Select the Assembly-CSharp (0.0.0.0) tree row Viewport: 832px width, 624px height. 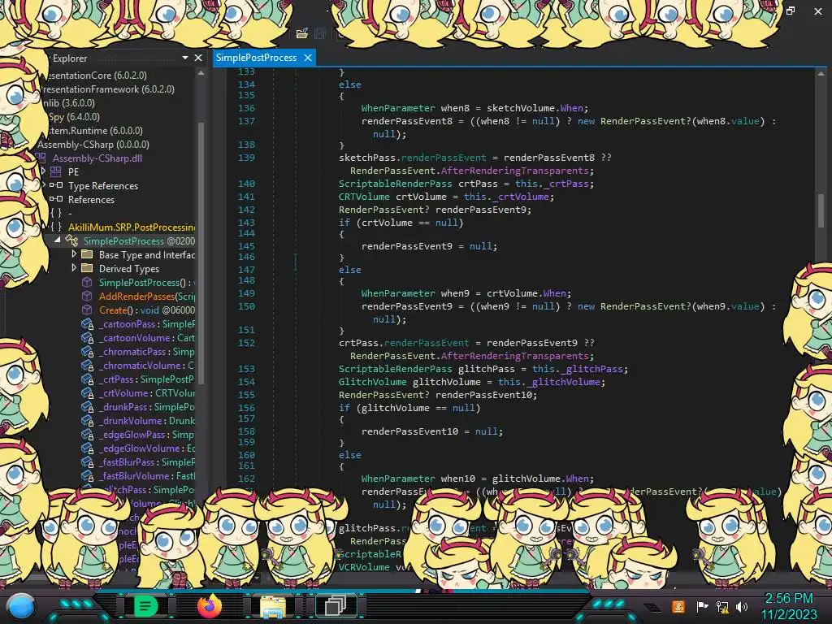click(x=93, y=144)
